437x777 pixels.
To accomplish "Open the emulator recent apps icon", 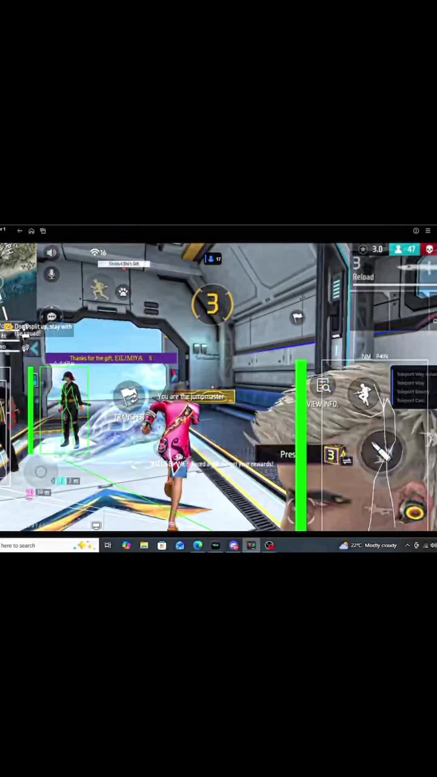I will click(x=43, y=231).
